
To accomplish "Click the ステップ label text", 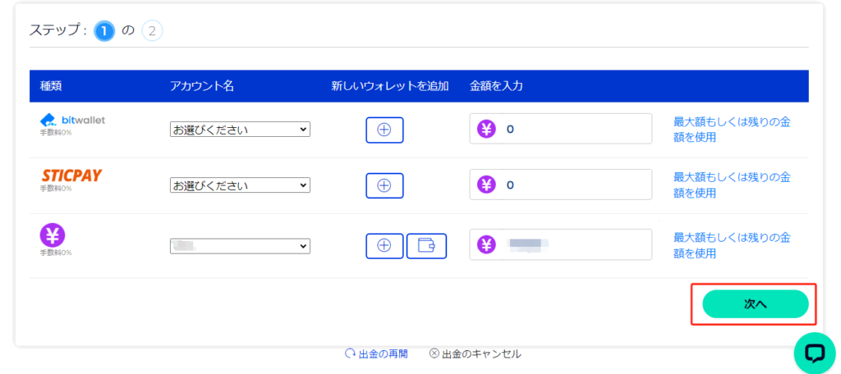I will [x=57, y=31].
